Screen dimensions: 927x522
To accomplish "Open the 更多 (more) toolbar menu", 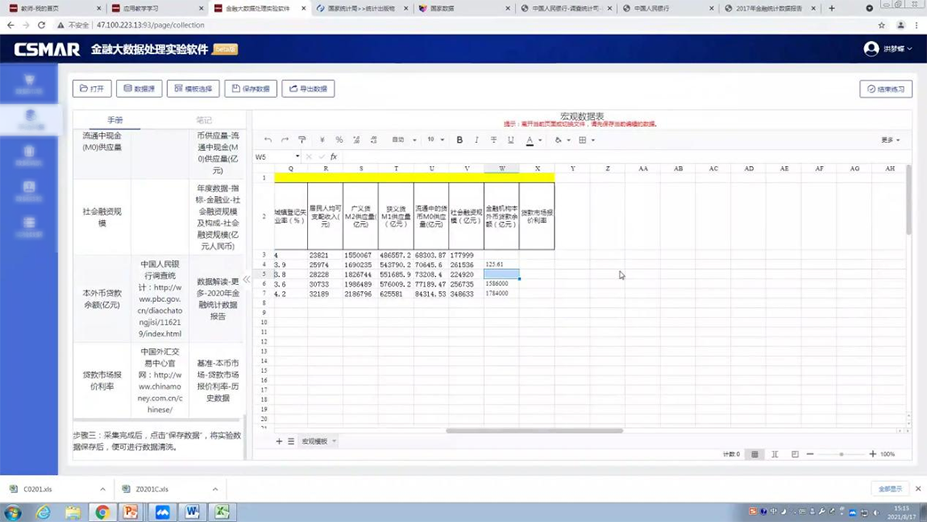I will (890, 139).
